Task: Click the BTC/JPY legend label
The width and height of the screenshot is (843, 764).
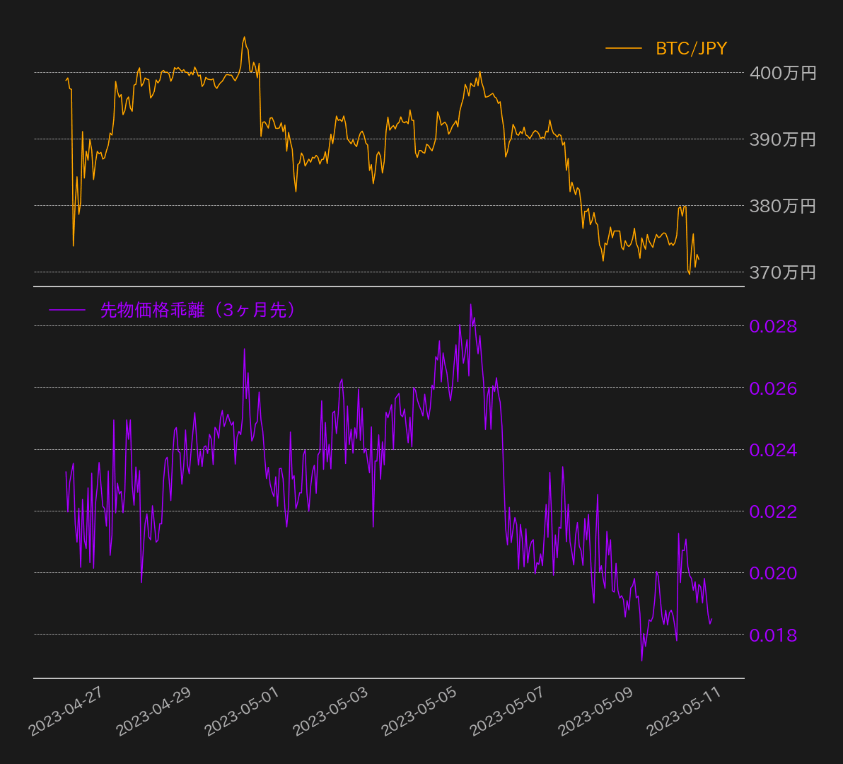Action: point(691,49)
